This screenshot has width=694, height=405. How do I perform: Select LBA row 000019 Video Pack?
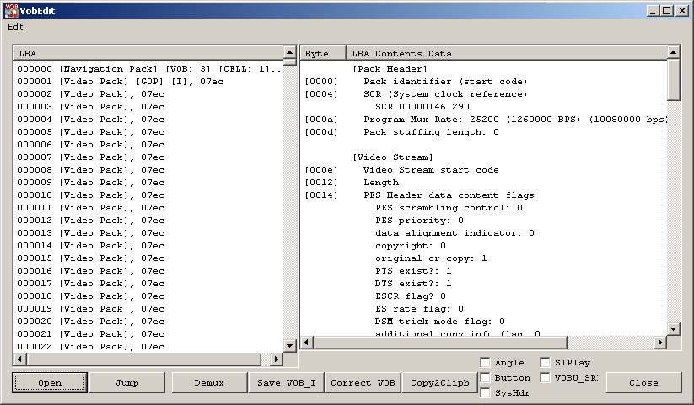(90, 309)
